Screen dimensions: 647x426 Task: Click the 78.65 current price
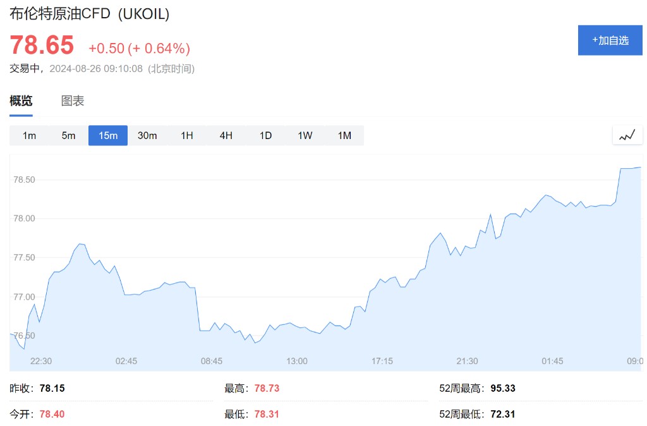click(x=42, y=46)
